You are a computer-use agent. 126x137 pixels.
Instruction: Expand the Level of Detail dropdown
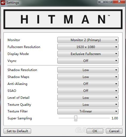pos(88,97)
